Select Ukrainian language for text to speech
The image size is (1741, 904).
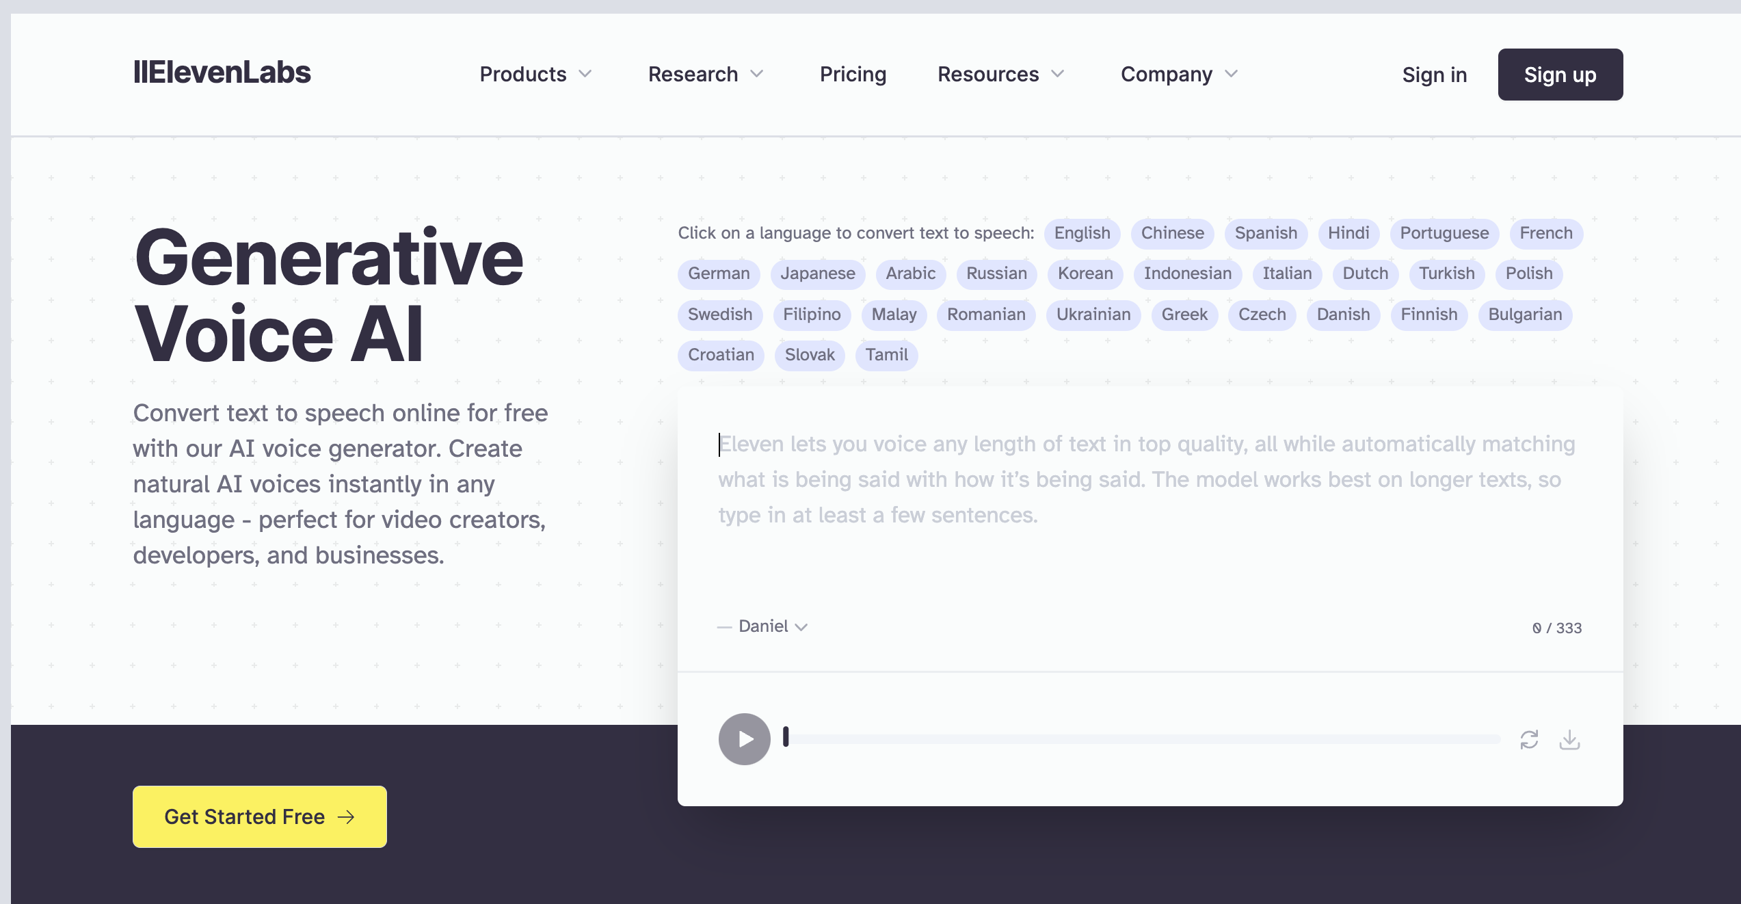pos(1091,315)
